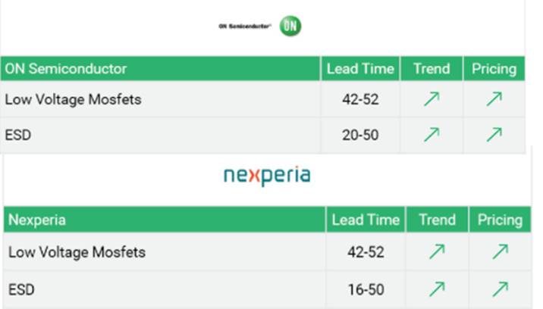Click Pricing header in Nexperia table
543x309 pixels.
pyautogui.click(x=500, y=220)
